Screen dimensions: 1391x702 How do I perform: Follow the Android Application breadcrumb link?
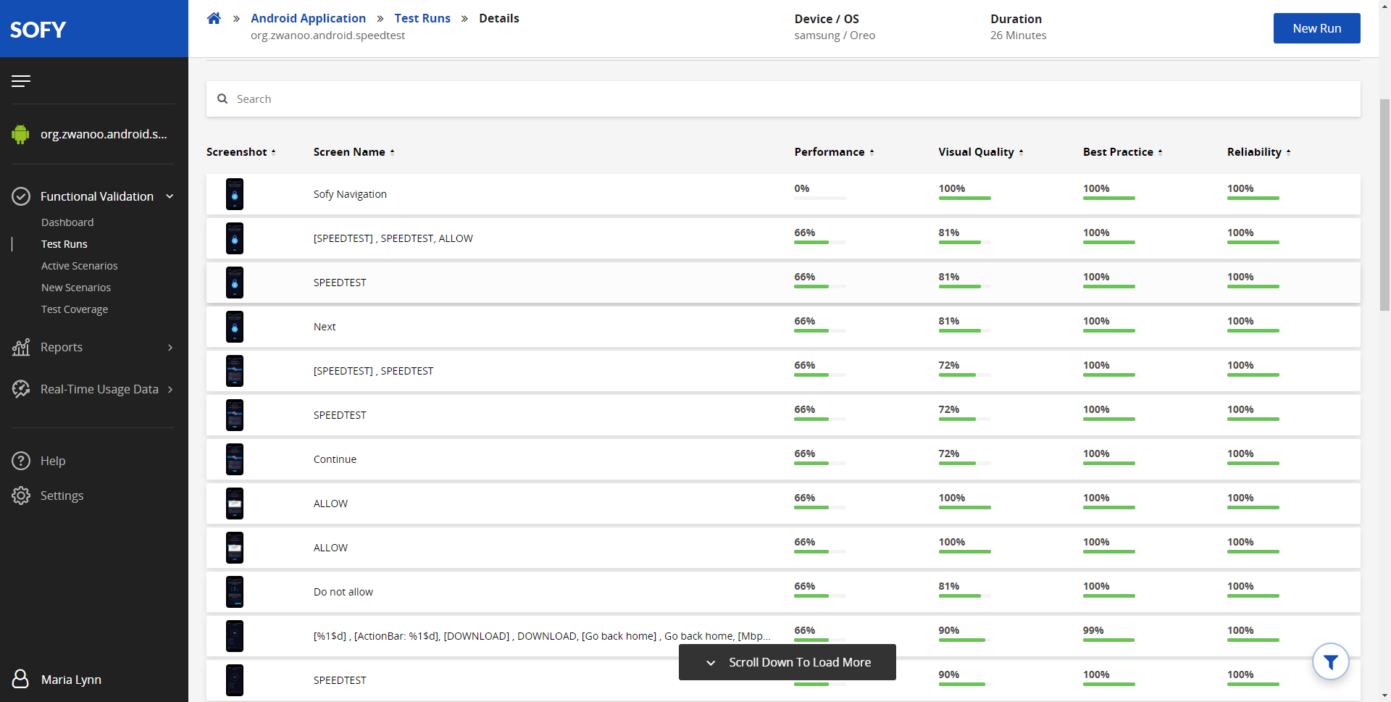click(x=308, y=18)
